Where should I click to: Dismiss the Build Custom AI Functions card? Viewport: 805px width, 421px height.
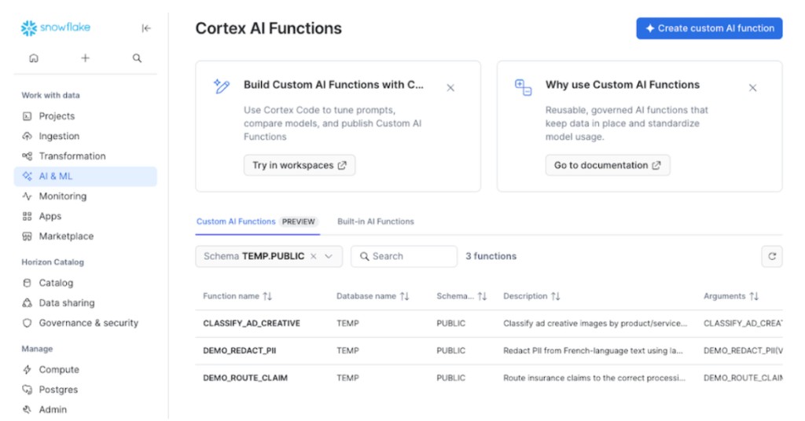pos(450,88)
